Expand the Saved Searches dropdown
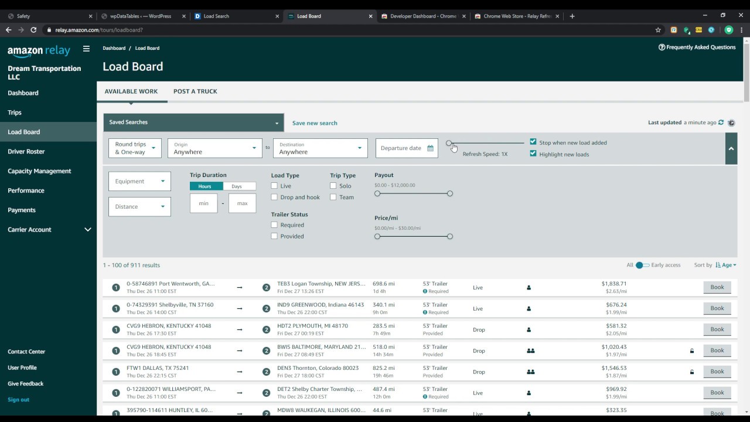The width and height of the screenshot is (750, 422). click(193, 122)
